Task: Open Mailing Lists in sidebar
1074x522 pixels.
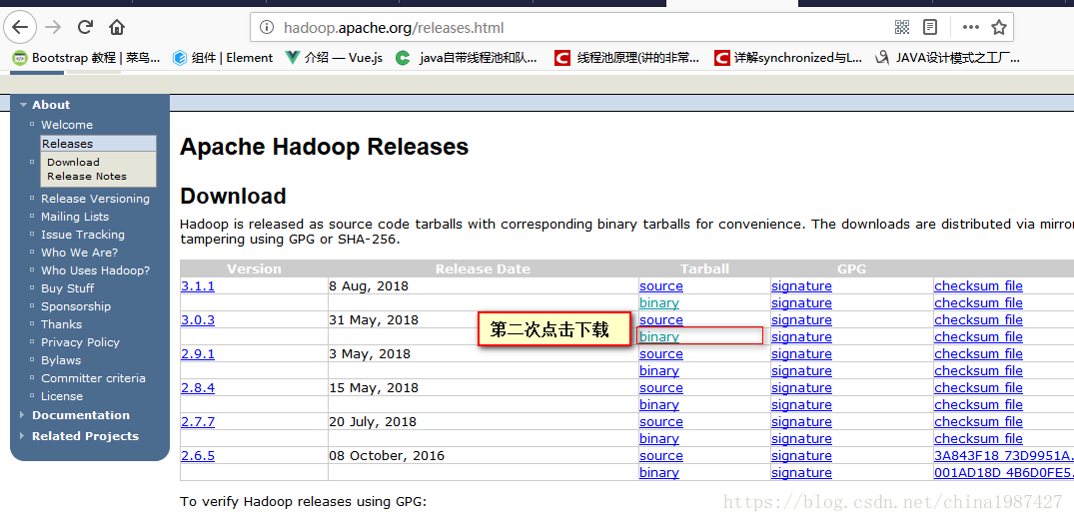Action: [75, 217]
